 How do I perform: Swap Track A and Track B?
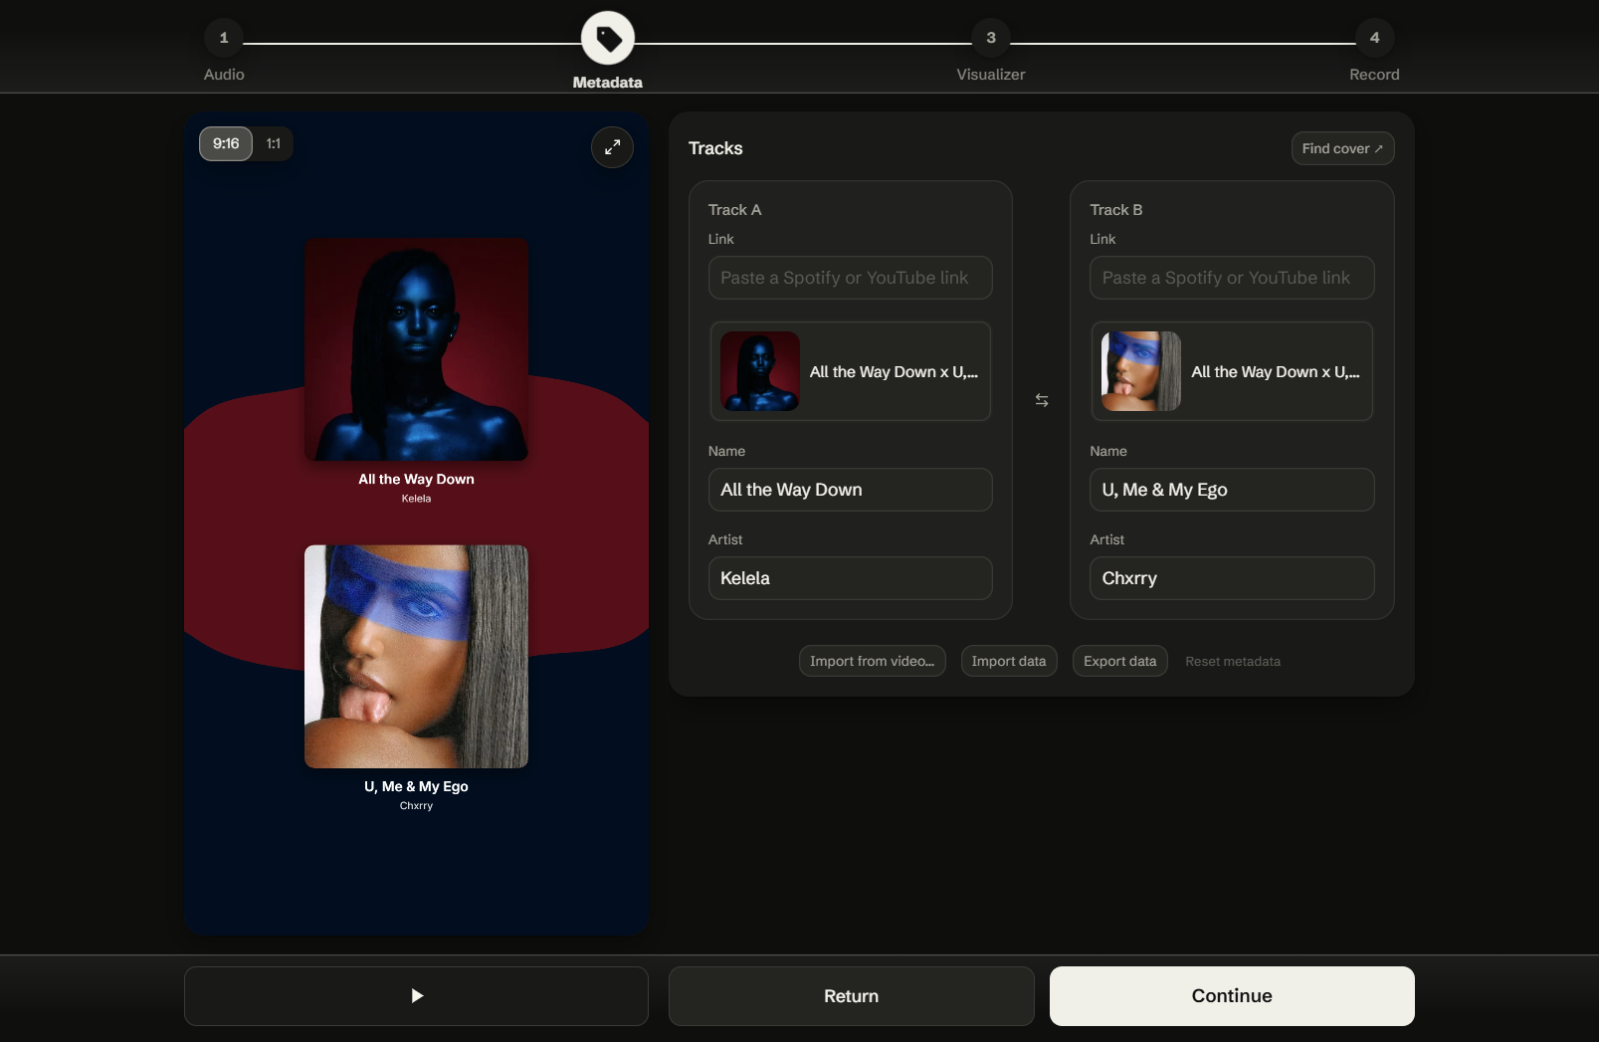click(1042, 400)
